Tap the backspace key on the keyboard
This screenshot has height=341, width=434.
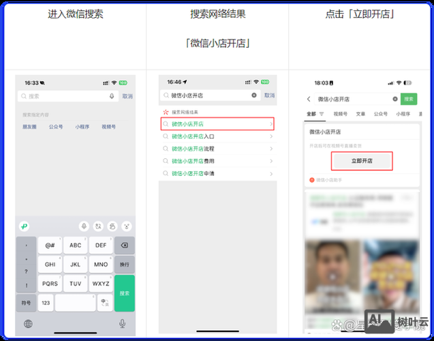coord(125,245)
